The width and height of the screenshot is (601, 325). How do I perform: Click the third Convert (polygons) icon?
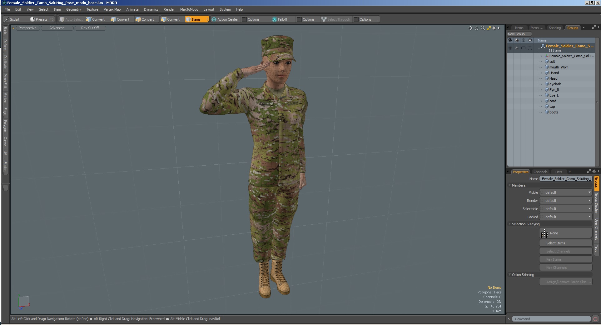(138, 19)
